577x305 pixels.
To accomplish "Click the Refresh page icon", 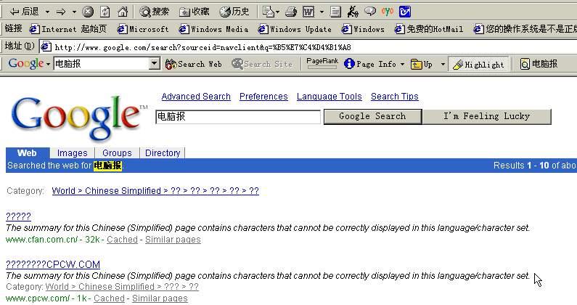I will coord(105,12).
